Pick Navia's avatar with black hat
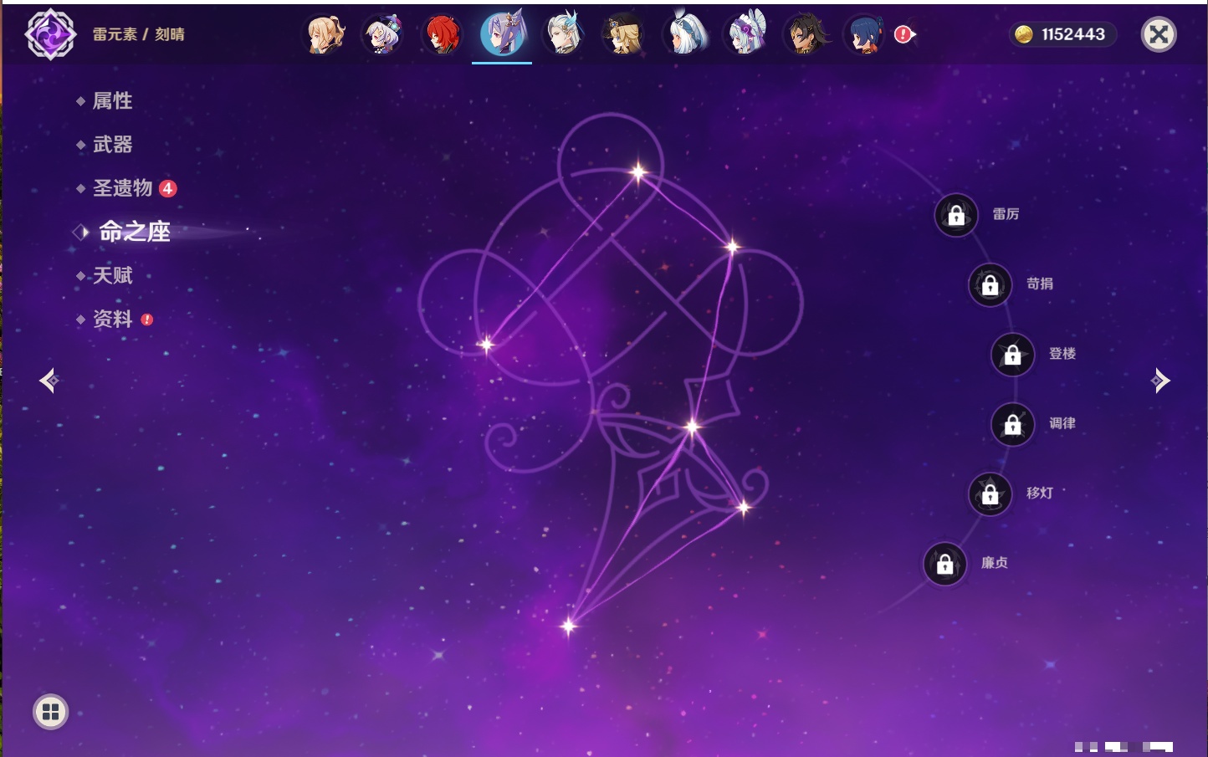This screenshot has width=1208, height=757. click(623, 34)
